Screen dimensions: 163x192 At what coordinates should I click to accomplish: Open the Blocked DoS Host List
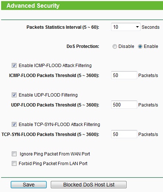click(x=89, y=185)
